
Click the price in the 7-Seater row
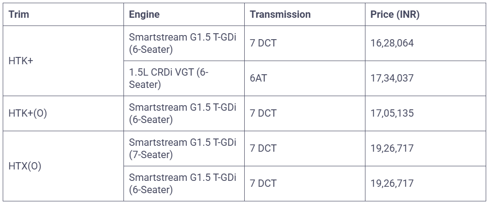[x=392, y=149]
